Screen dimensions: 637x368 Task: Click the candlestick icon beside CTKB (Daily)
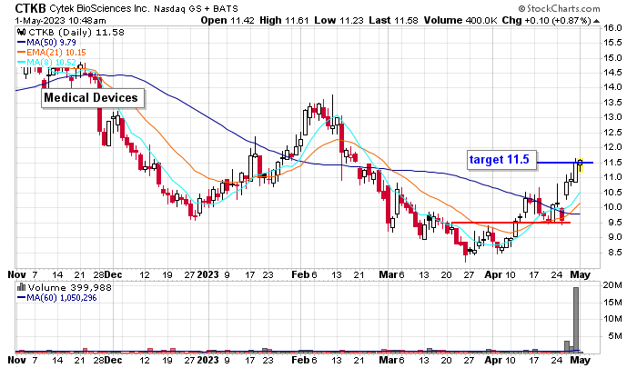[22, 32]
